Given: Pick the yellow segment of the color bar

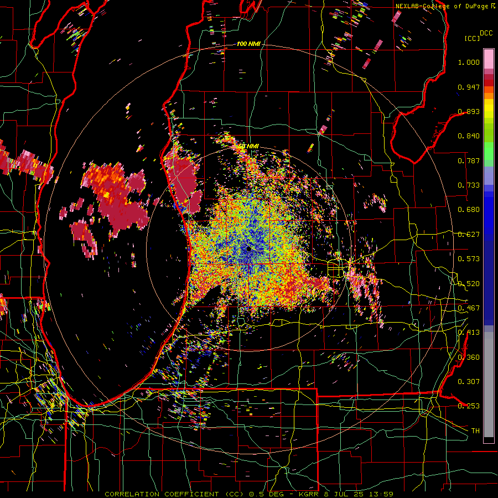Looking at the screenshot, I should point(489,110).
